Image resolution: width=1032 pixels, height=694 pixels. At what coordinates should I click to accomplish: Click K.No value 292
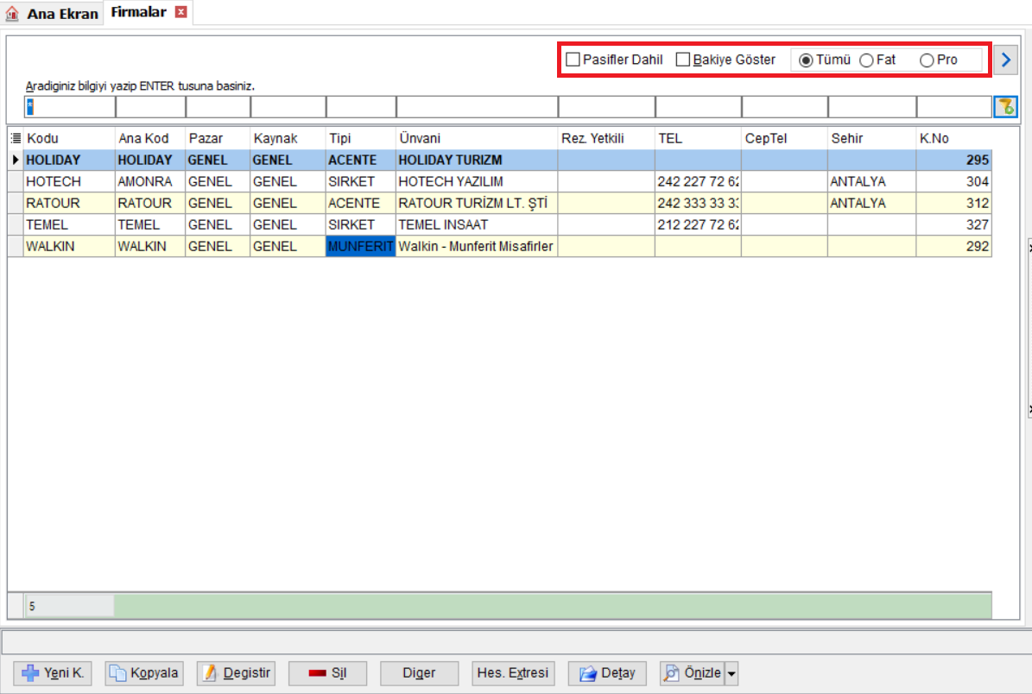[953, 247]
